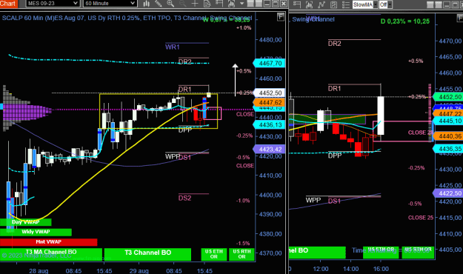Click first grey panel button in right chart
Screen dimensions: 463x274
430,5
